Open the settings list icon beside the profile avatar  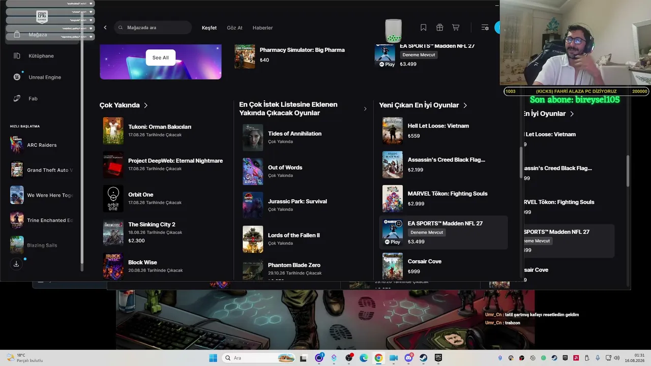click(485, 27)
